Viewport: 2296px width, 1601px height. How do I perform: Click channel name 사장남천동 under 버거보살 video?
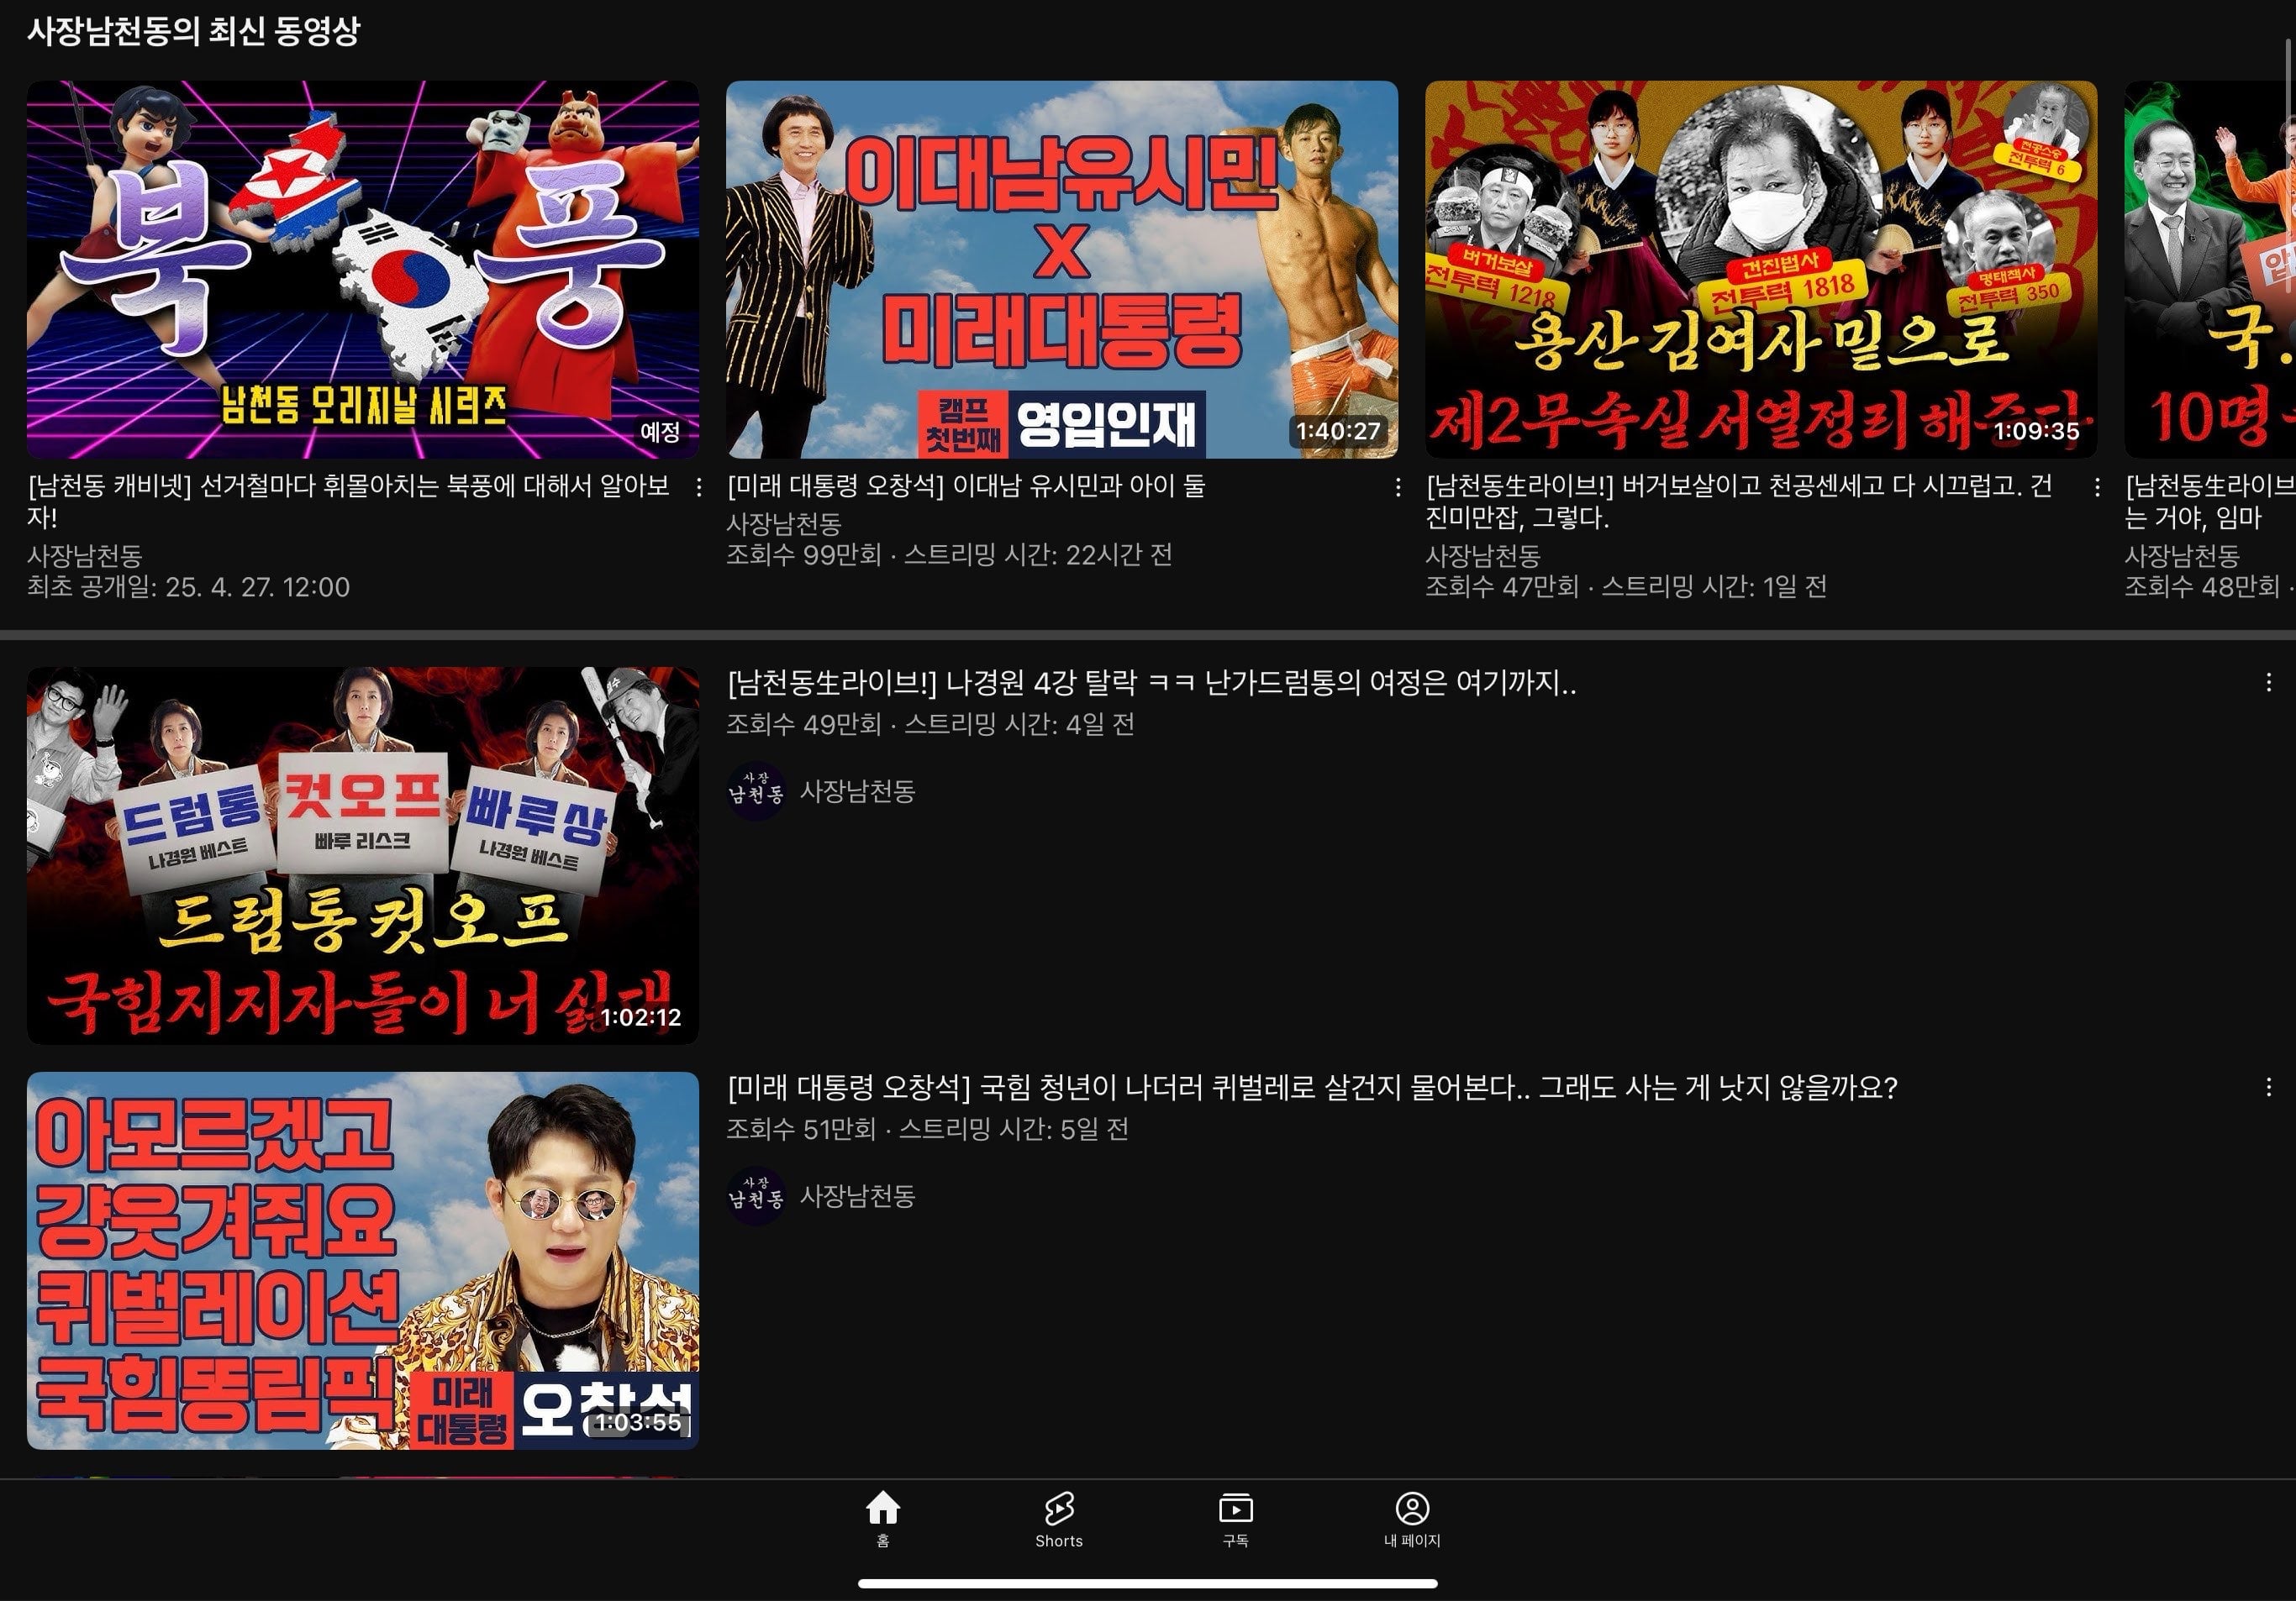tap(1483, 556)
